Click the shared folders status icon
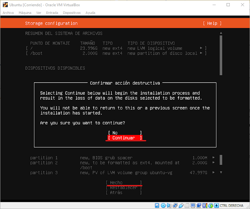The image size is (250, 209). 187,205
